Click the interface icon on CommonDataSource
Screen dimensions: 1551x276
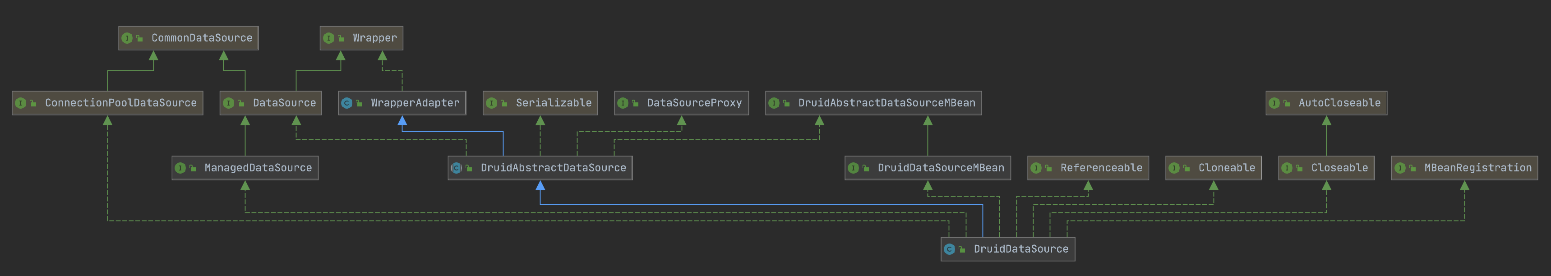pos(127,38)
